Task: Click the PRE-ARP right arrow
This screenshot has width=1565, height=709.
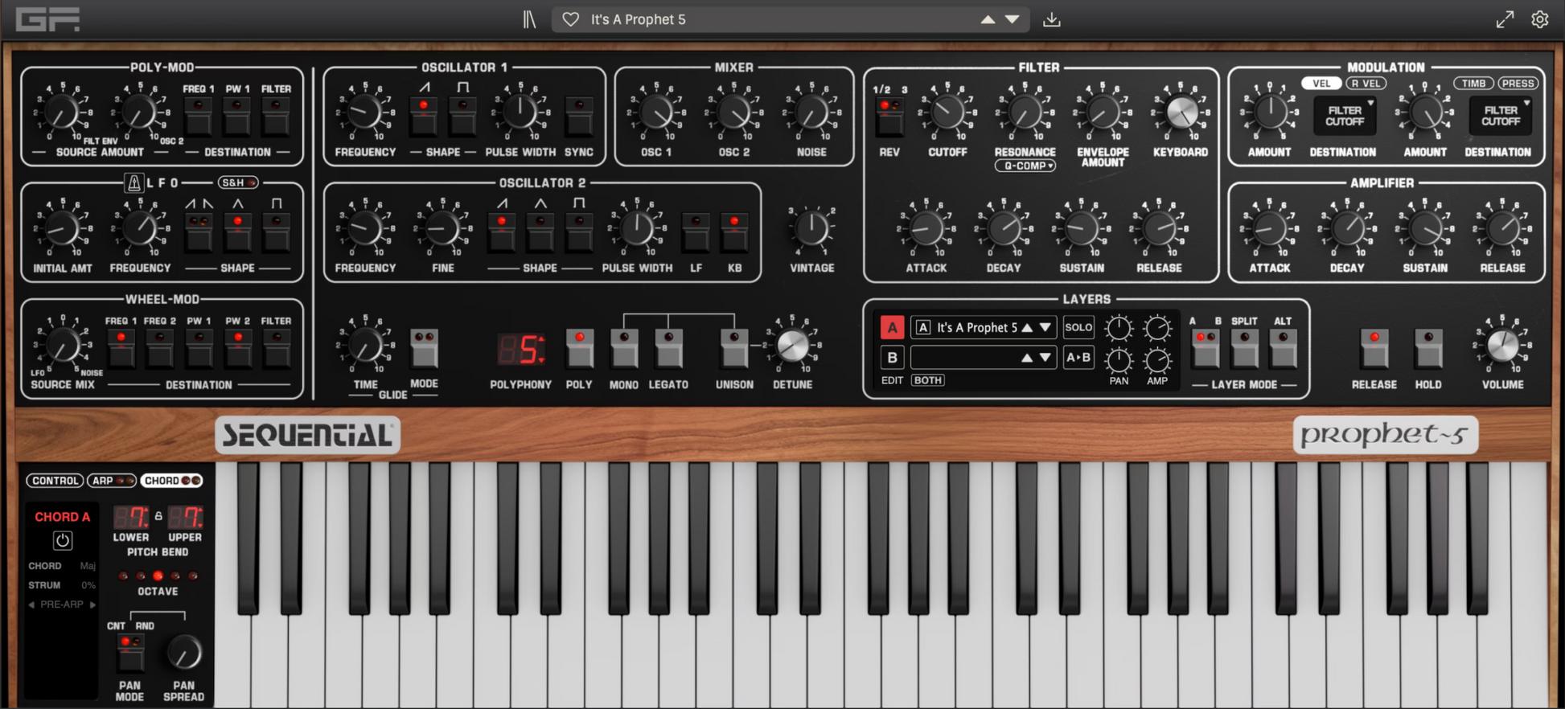Action: click(x=93, y=604)
